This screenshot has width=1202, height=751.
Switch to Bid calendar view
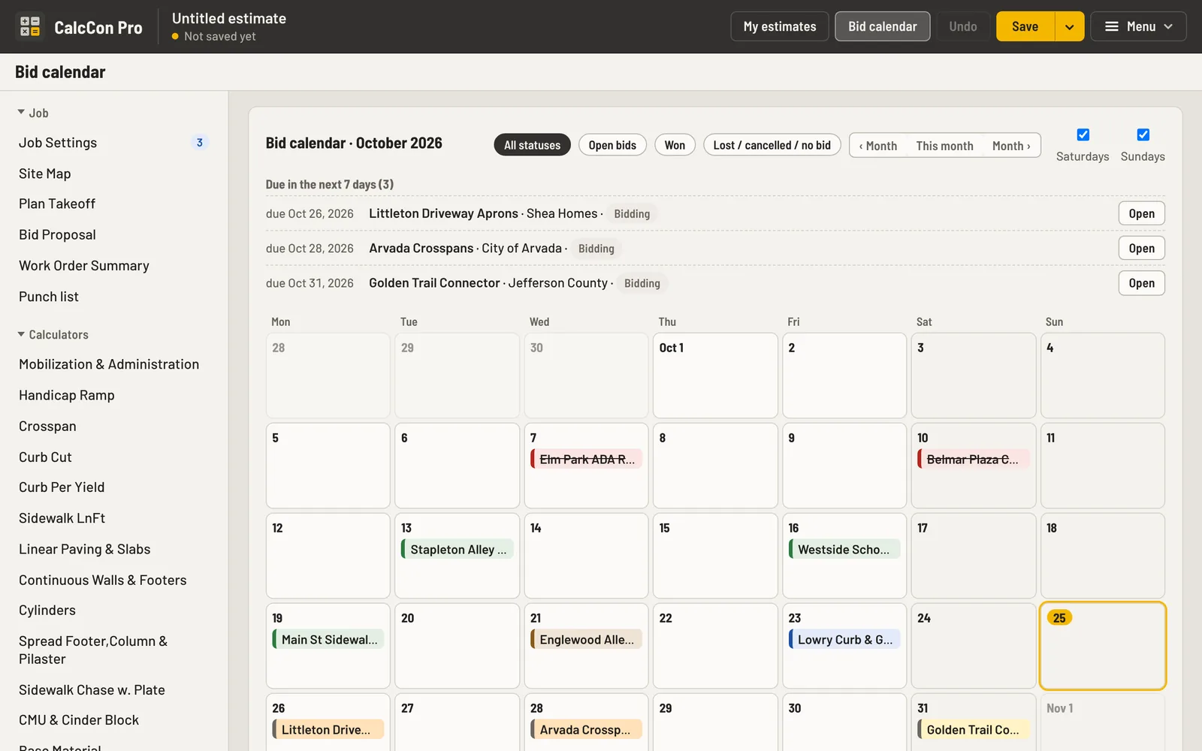882,26
